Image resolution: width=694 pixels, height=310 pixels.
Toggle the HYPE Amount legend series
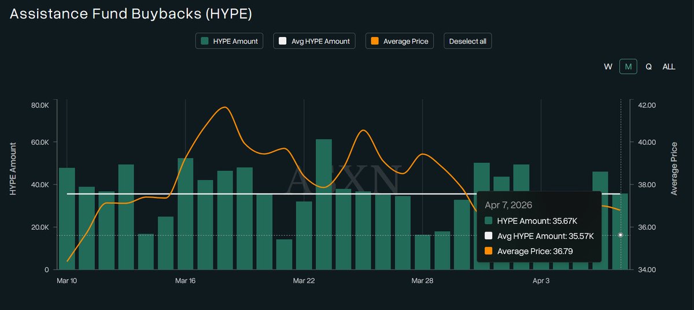pos(229,41)
